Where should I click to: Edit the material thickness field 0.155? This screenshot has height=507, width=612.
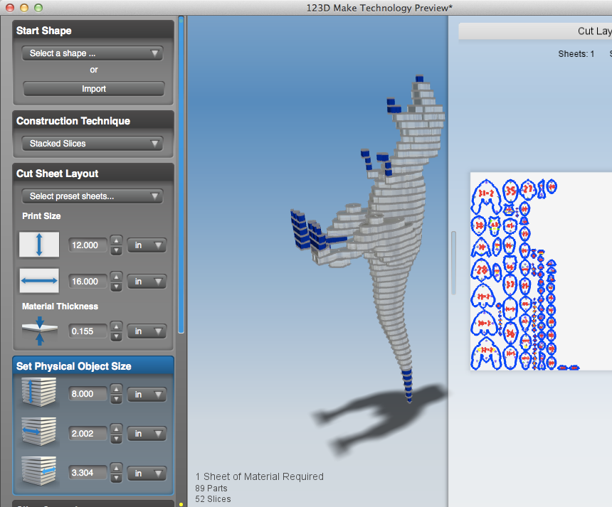tap(88, 331)
